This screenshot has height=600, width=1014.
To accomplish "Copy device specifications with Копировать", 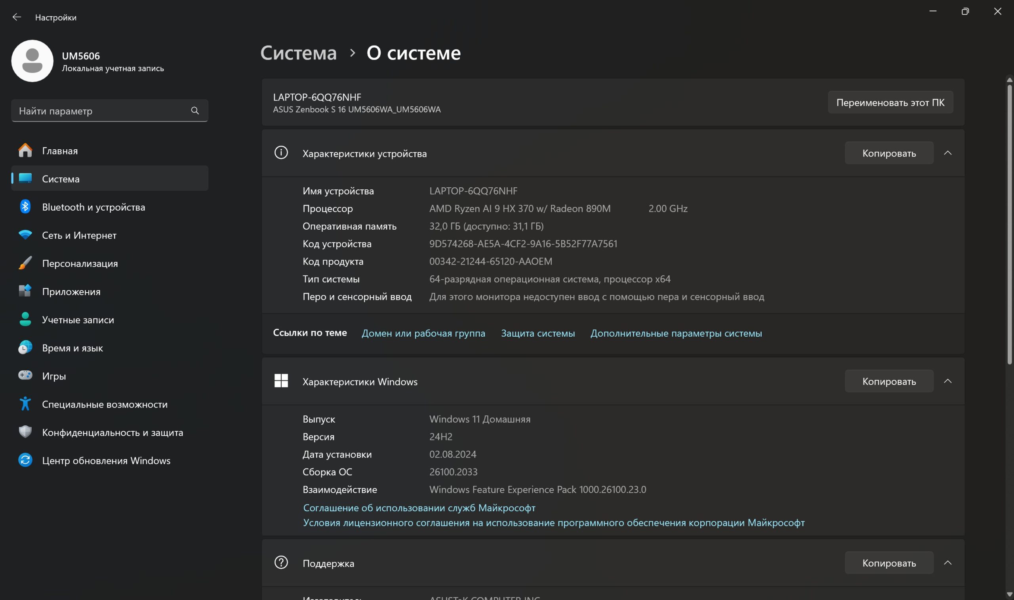I will (x=889, y=153).
